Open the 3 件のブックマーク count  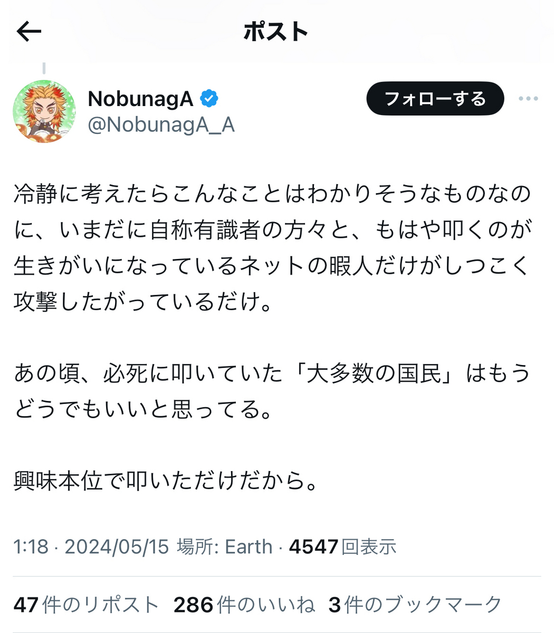click(415, 605)
